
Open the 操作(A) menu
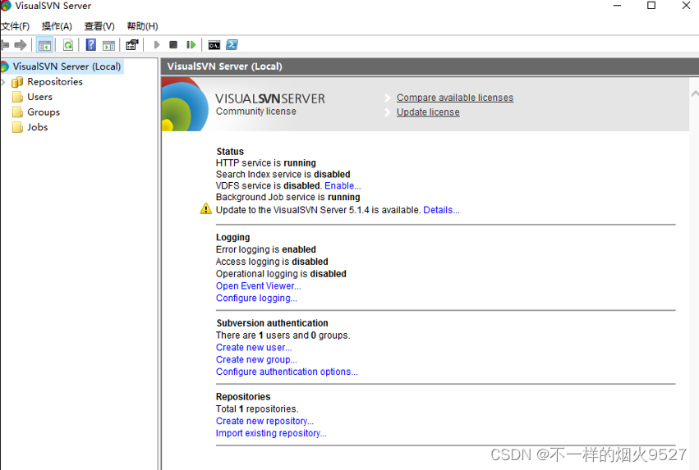[x=57, y=26]
